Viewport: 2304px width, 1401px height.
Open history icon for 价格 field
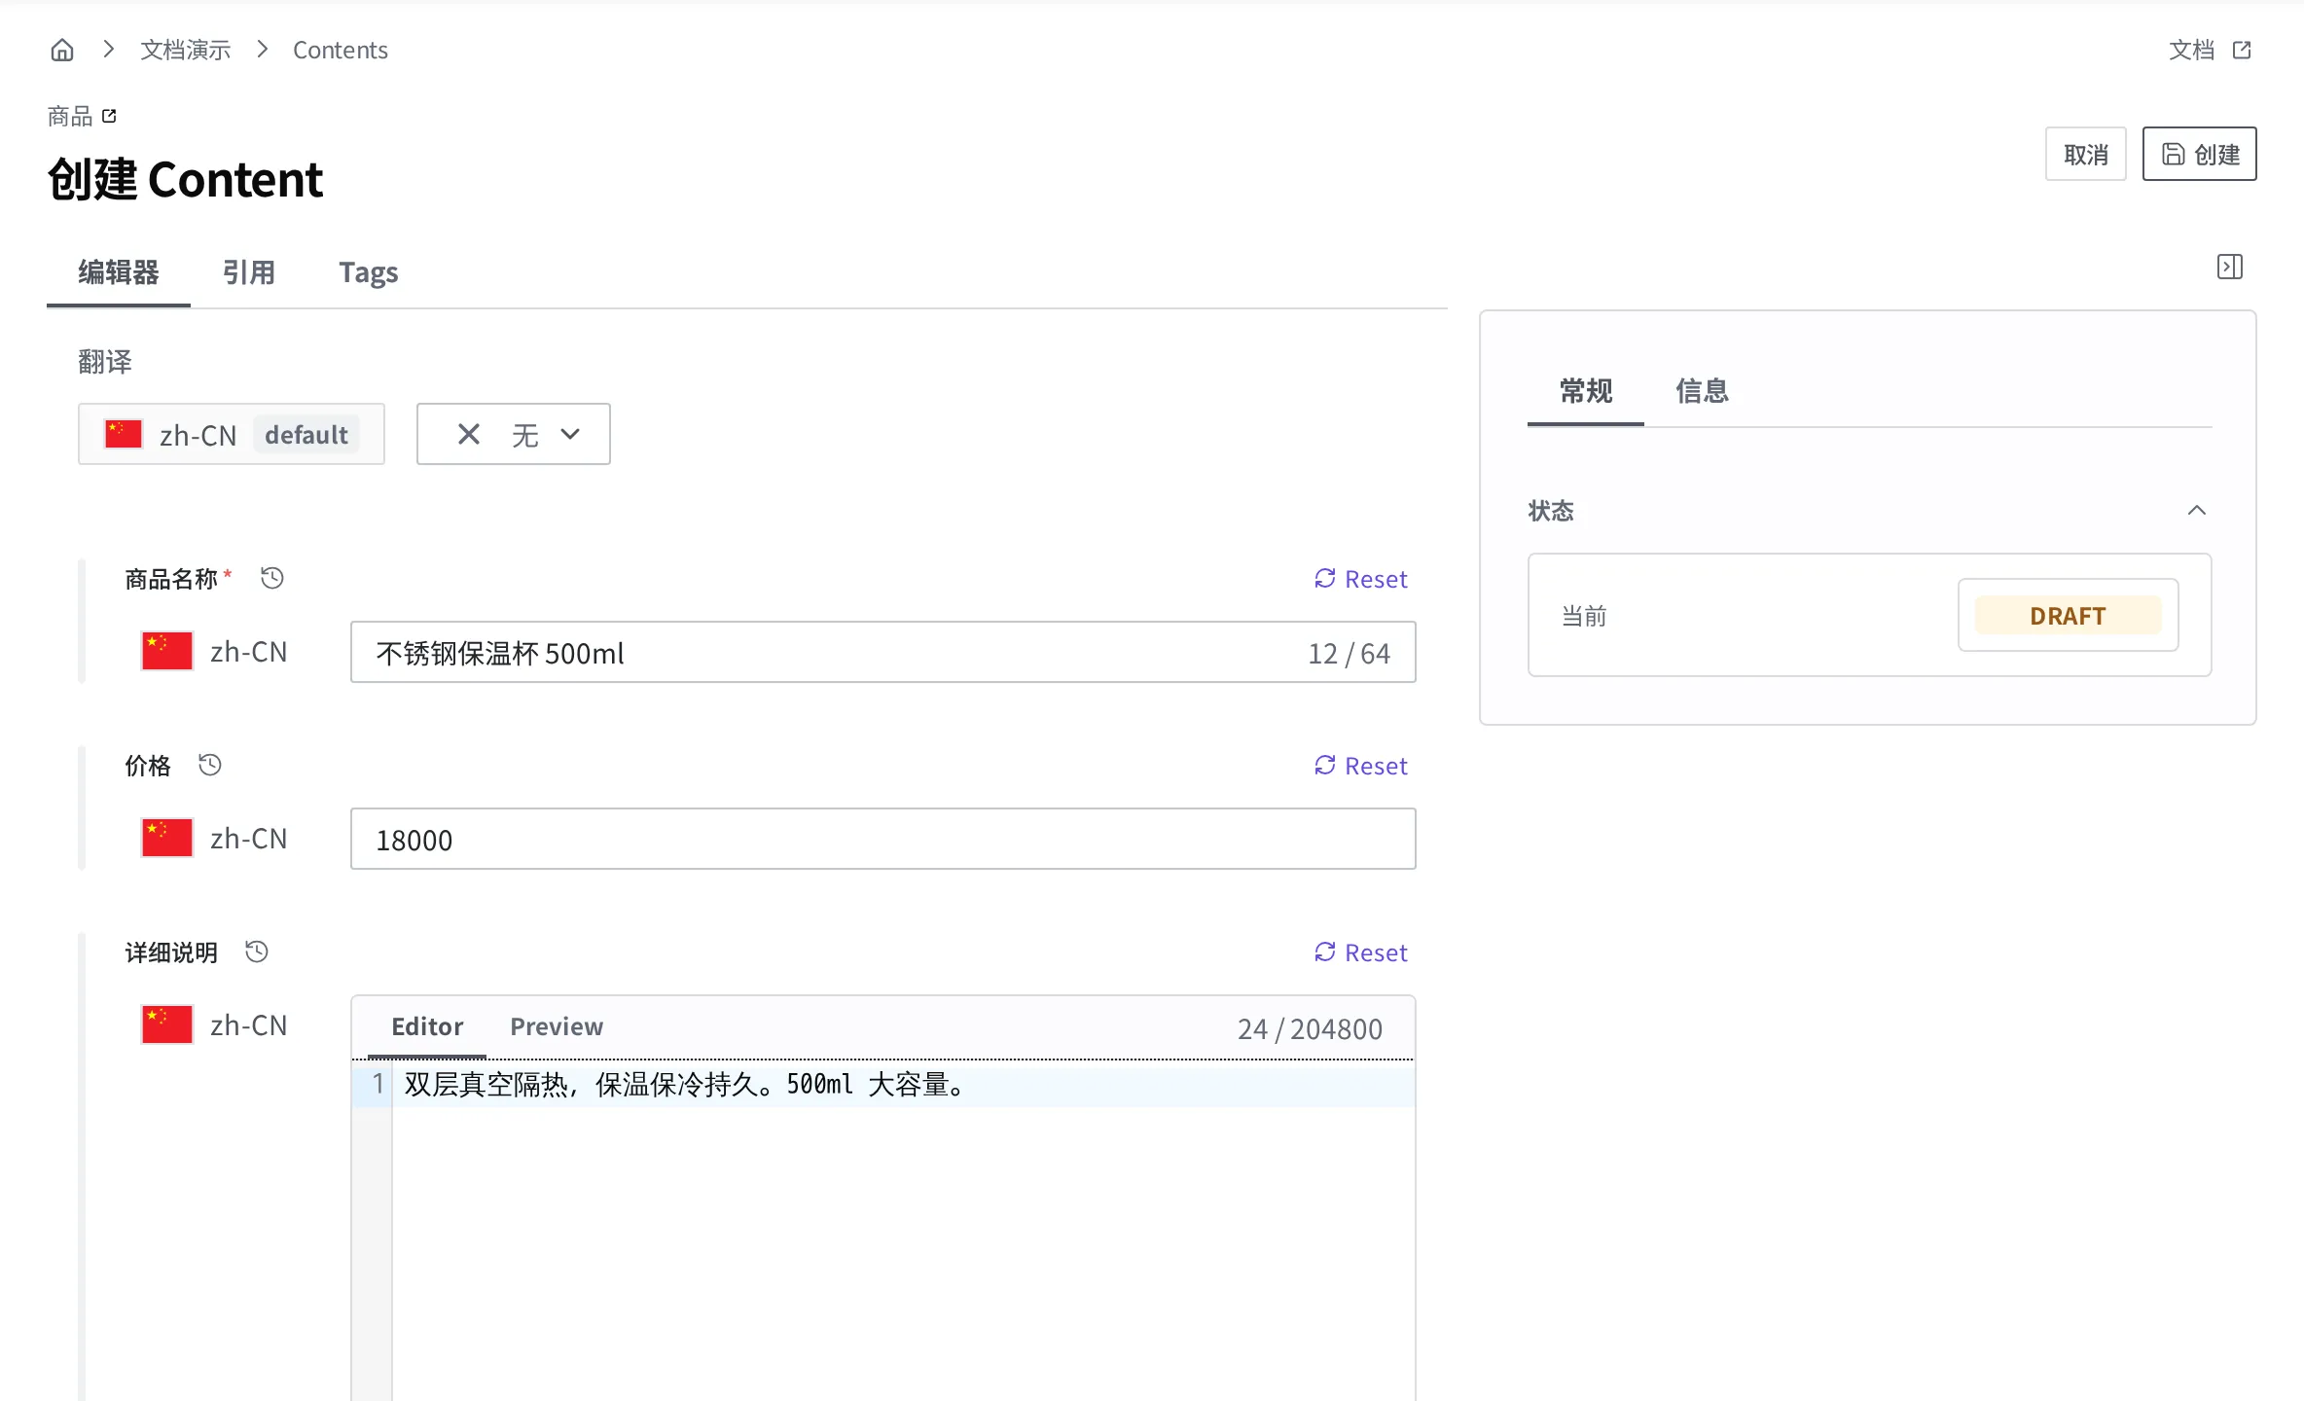tap(210, 765)
